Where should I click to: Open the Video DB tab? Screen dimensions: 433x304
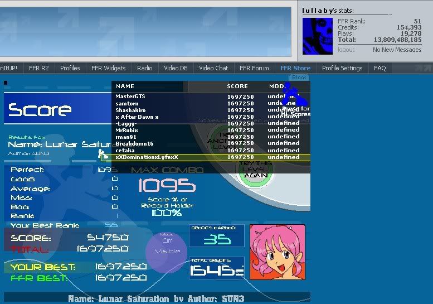pos(176,68)
